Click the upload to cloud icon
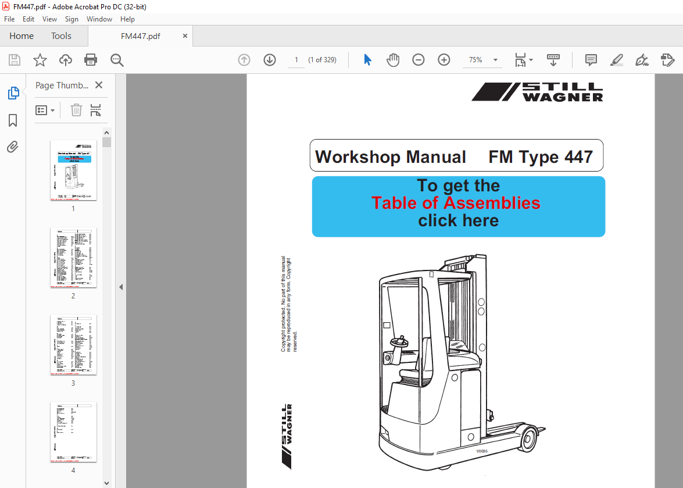This screenshot has height=488, width=683. coord(65,60)
